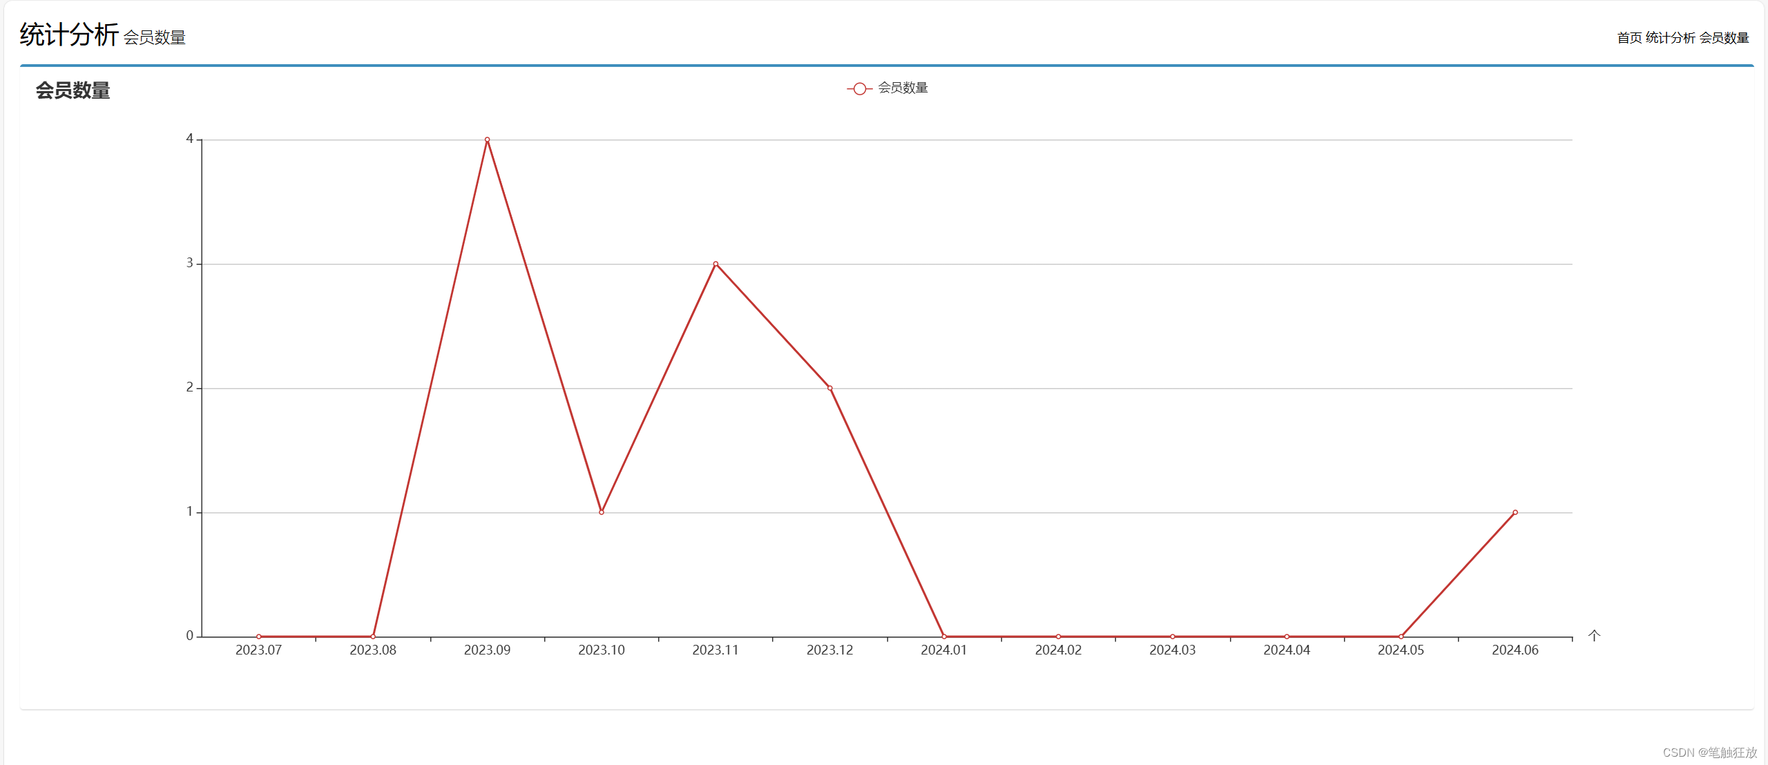The width and height of the screenshot is (1768, 765).
Task: Click the y-axis label 4
Action: click(189, 139)
